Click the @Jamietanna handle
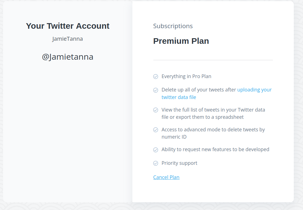The width and height of the screenshot is (303, 210). [x=68, y=57]
